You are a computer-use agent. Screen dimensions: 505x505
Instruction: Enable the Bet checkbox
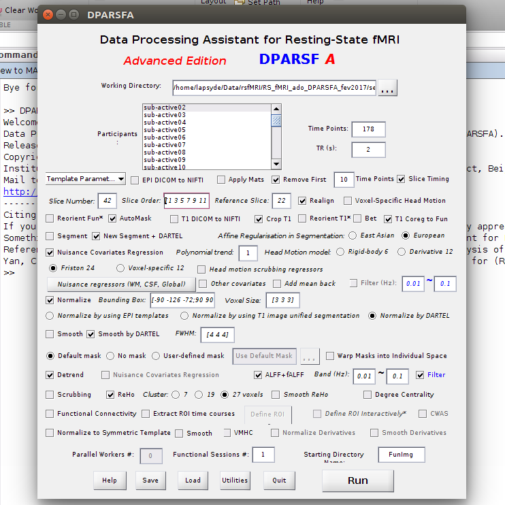pyautogui.click(x=357, y=218)
